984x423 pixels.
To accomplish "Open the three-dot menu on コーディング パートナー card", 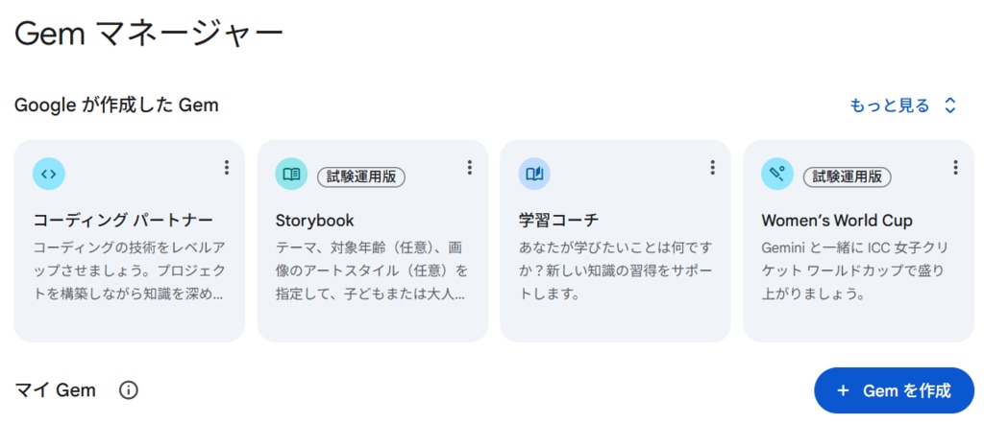I will pyautogui.click(x=227, y=168).
